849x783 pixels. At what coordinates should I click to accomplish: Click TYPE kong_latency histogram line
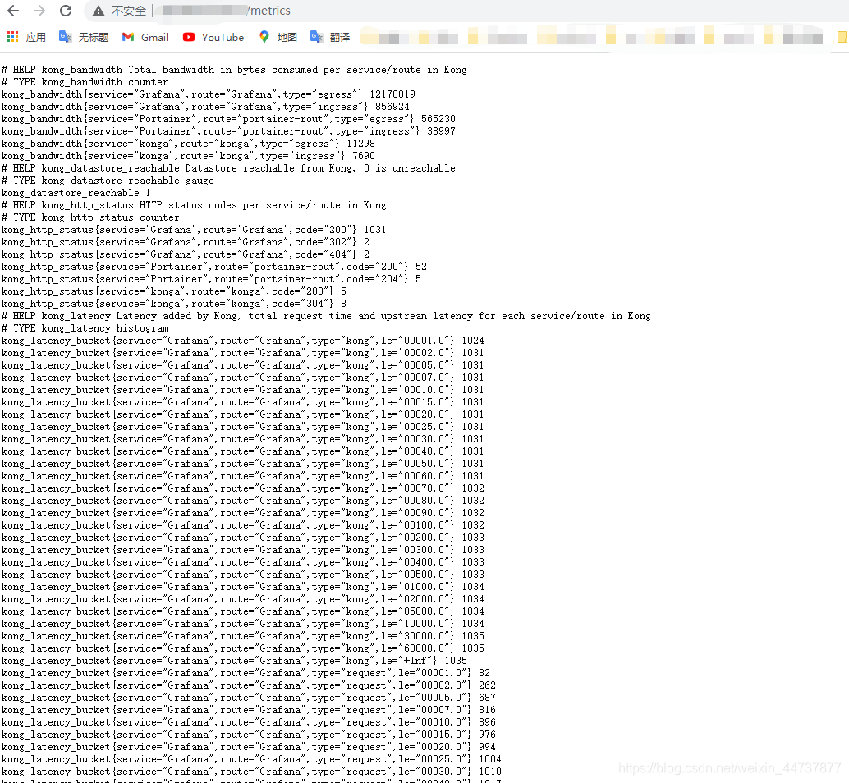pos(85,328)
